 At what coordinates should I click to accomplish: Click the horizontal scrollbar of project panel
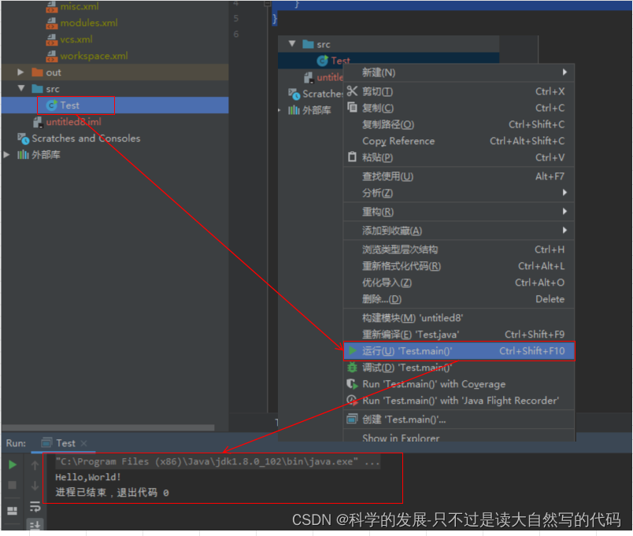(108, 427)
